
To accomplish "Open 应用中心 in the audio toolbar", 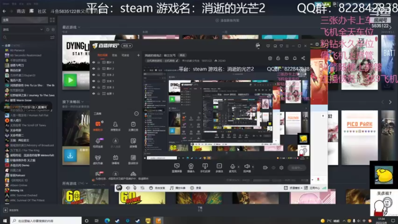I will pos(312,188).
